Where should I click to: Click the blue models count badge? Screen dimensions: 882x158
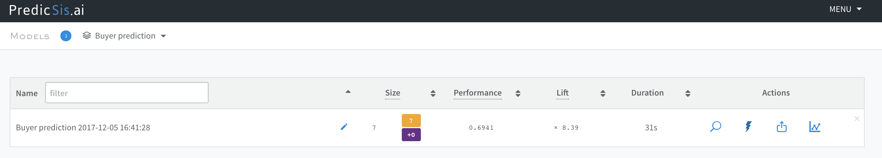[x=66, y=36]
